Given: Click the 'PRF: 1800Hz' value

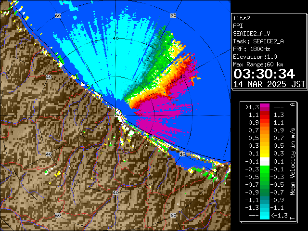Looking at the screenshot, I should (252, 49).
